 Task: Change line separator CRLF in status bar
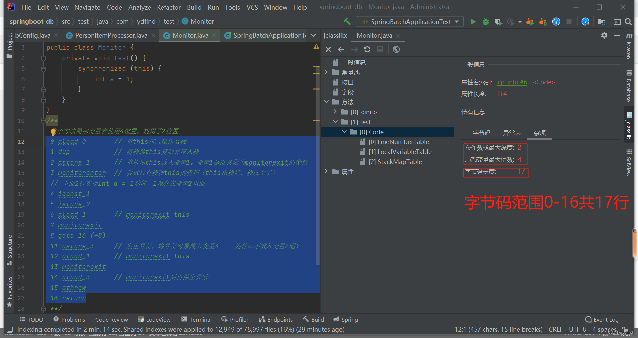[555, 330]
